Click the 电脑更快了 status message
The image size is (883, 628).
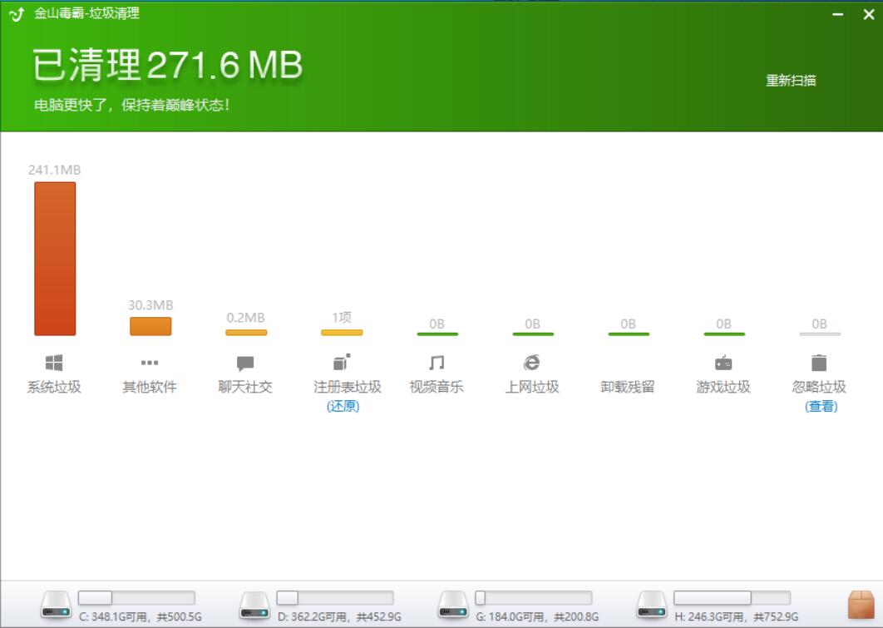point(131,105)
